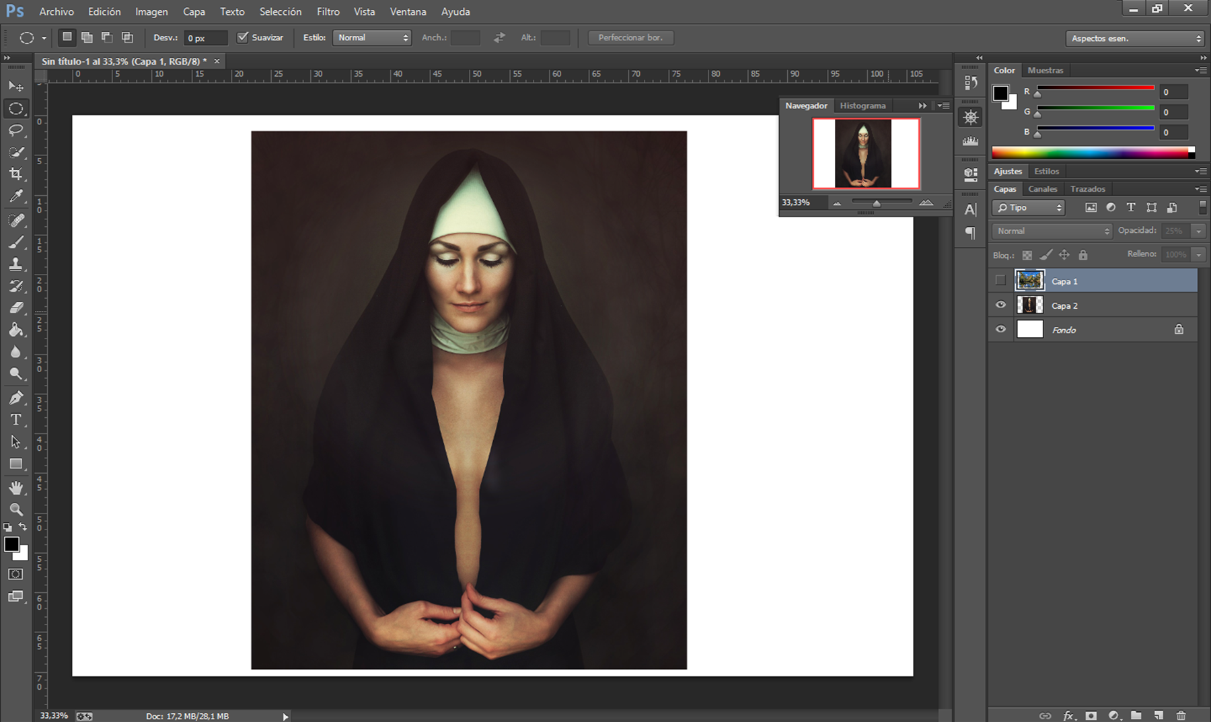Toggle Quick Mask mode
Image resolution: width=1211 pixels, height=722 pixels.
point(15,574)
